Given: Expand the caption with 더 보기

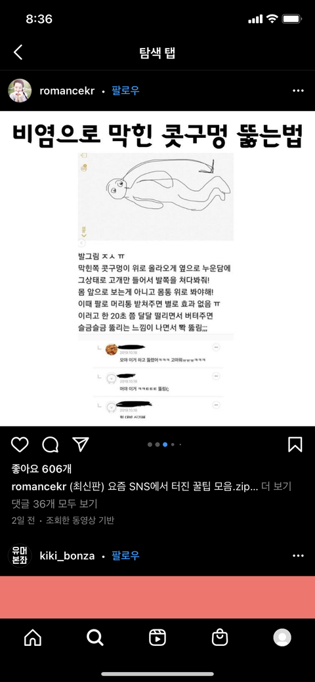Looking at the screenshot, I should [276, 486].
